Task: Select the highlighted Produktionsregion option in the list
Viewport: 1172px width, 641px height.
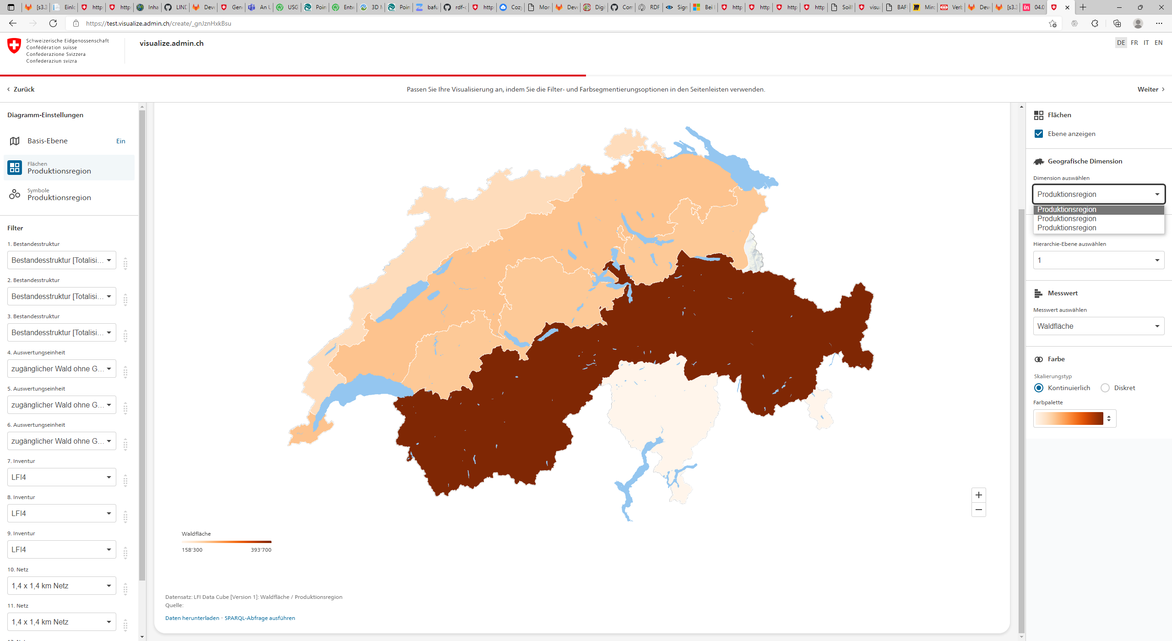Action: (1067, 209)
